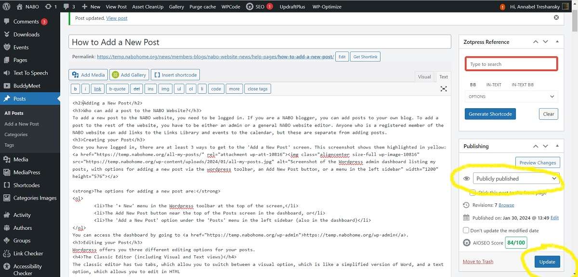Click the Move to Trash link
The height and width of the screenshot is (277, 578).
click(x=478, y=262)
